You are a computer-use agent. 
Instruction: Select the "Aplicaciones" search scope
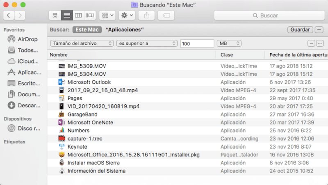125,29
